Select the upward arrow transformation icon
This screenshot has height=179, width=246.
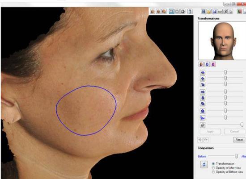203,78
